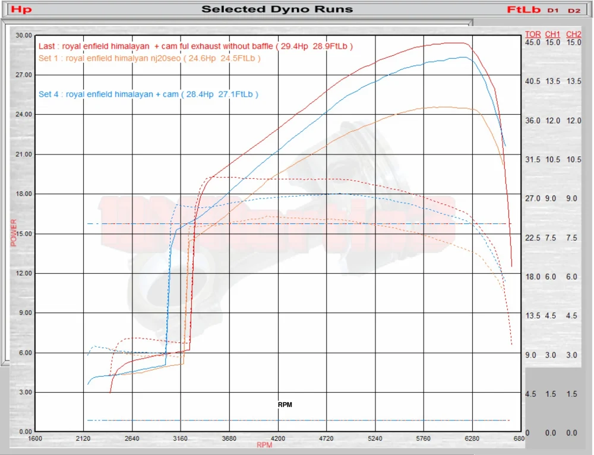Click the 4200 tick on RPM axis
Viewport: 594px width, 455px height.
click(277, 438)
